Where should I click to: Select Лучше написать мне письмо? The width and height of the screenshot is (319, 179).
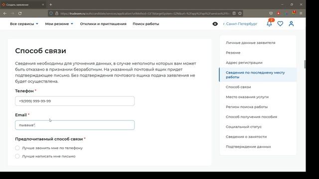pos(45,156)
